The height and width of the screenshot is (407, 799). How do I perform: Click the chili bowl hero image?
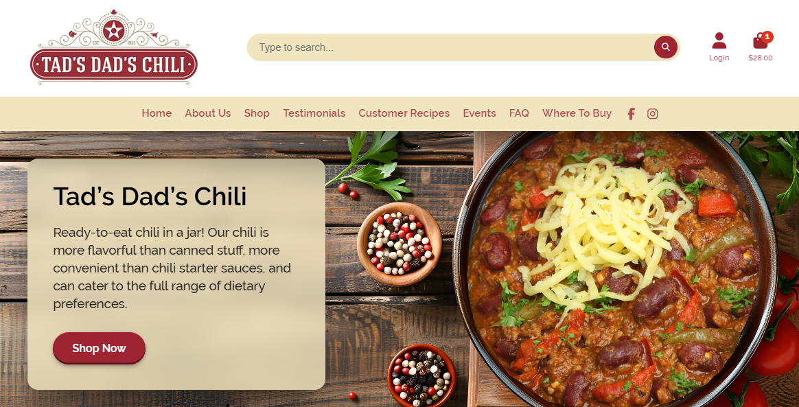coord(616,269)
